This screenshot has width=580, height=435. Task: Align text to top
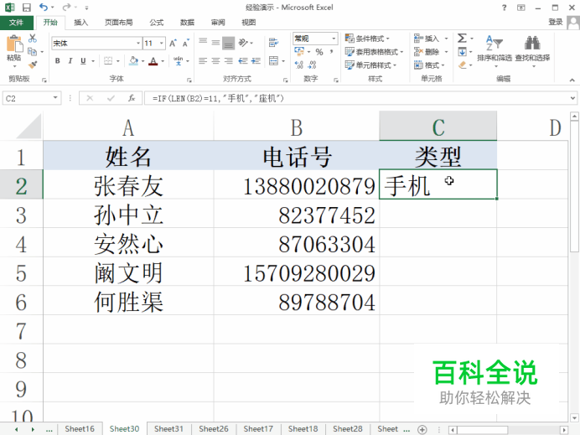pos(203,42)
